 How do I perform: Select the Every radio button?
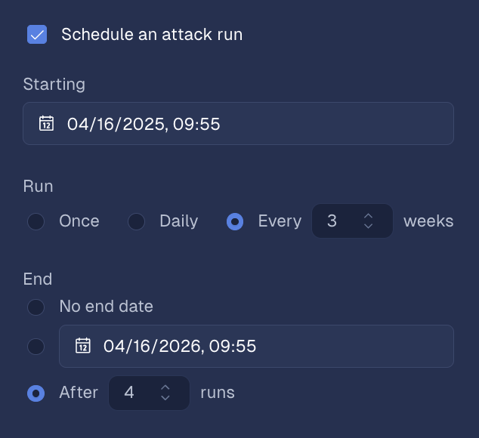[235, 221]
